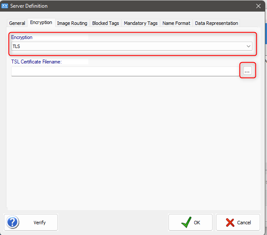This screenshot has width=267, height=235.
Task: Click the green checkmark icon beside OK
Action: [186, 222]
